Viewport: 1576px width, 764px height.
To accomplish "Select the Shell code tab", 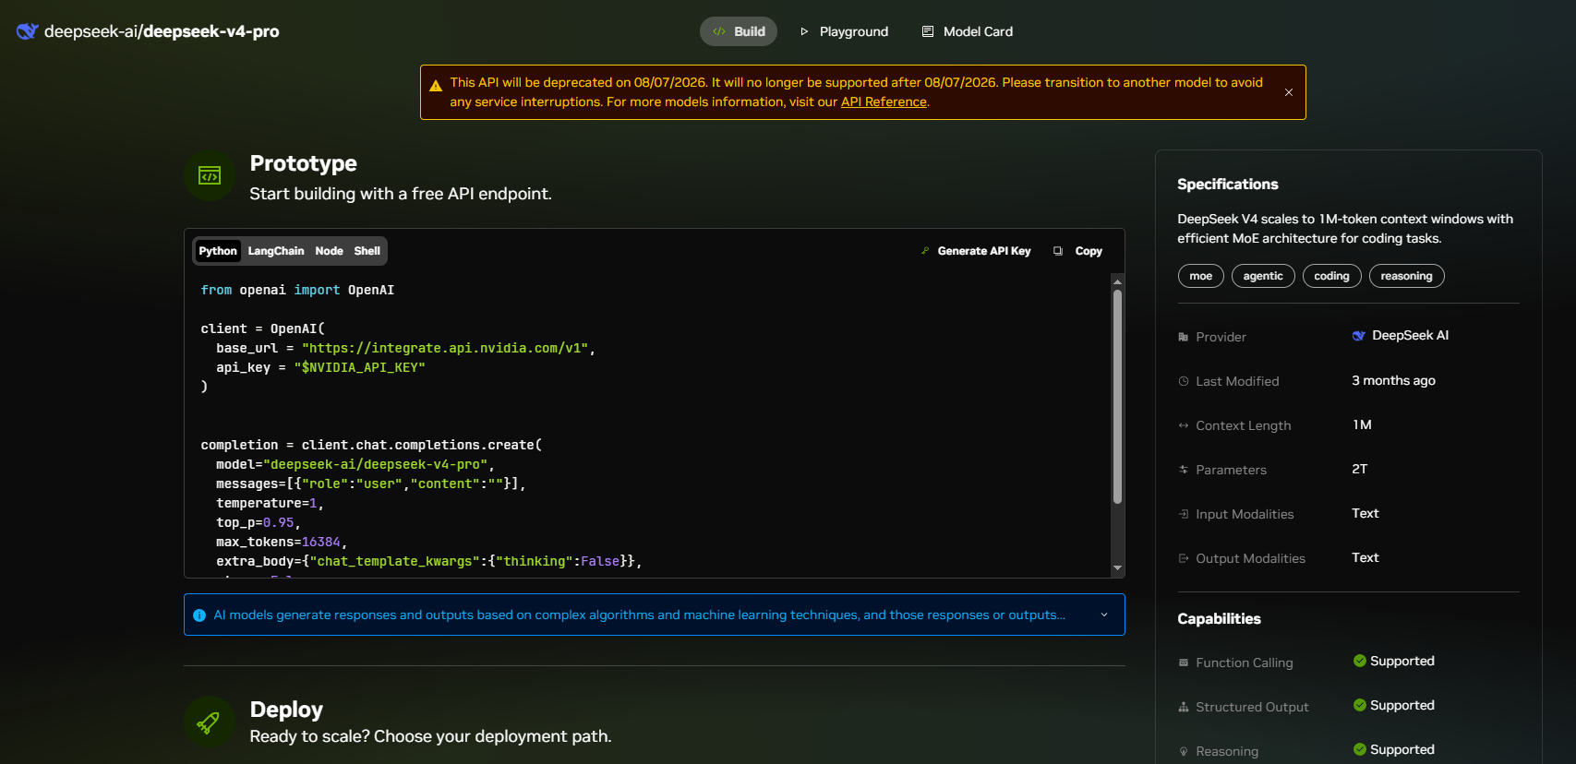I will 367,251.
